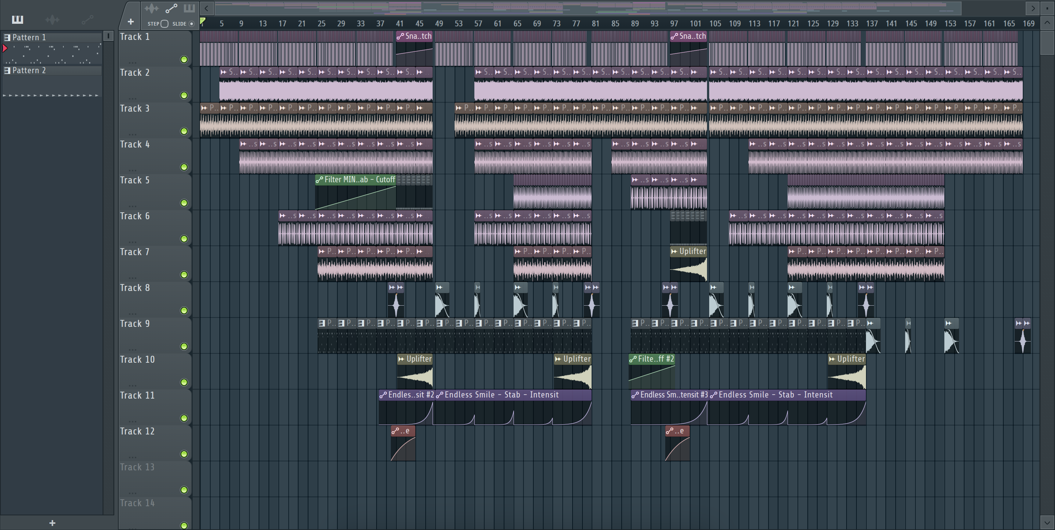Select first Uplifter clip on Track 10
Viewport: 1055px width, 530px height.
[x=414, y=371]
